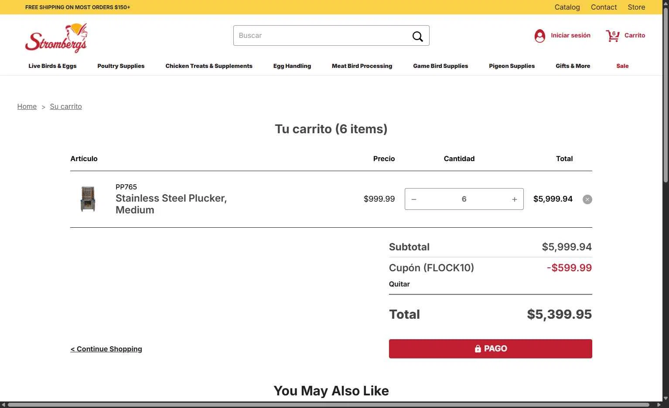Click the $999.99 unit price
The width and height of the screenshot is (669, 408).
click(379, 199)
